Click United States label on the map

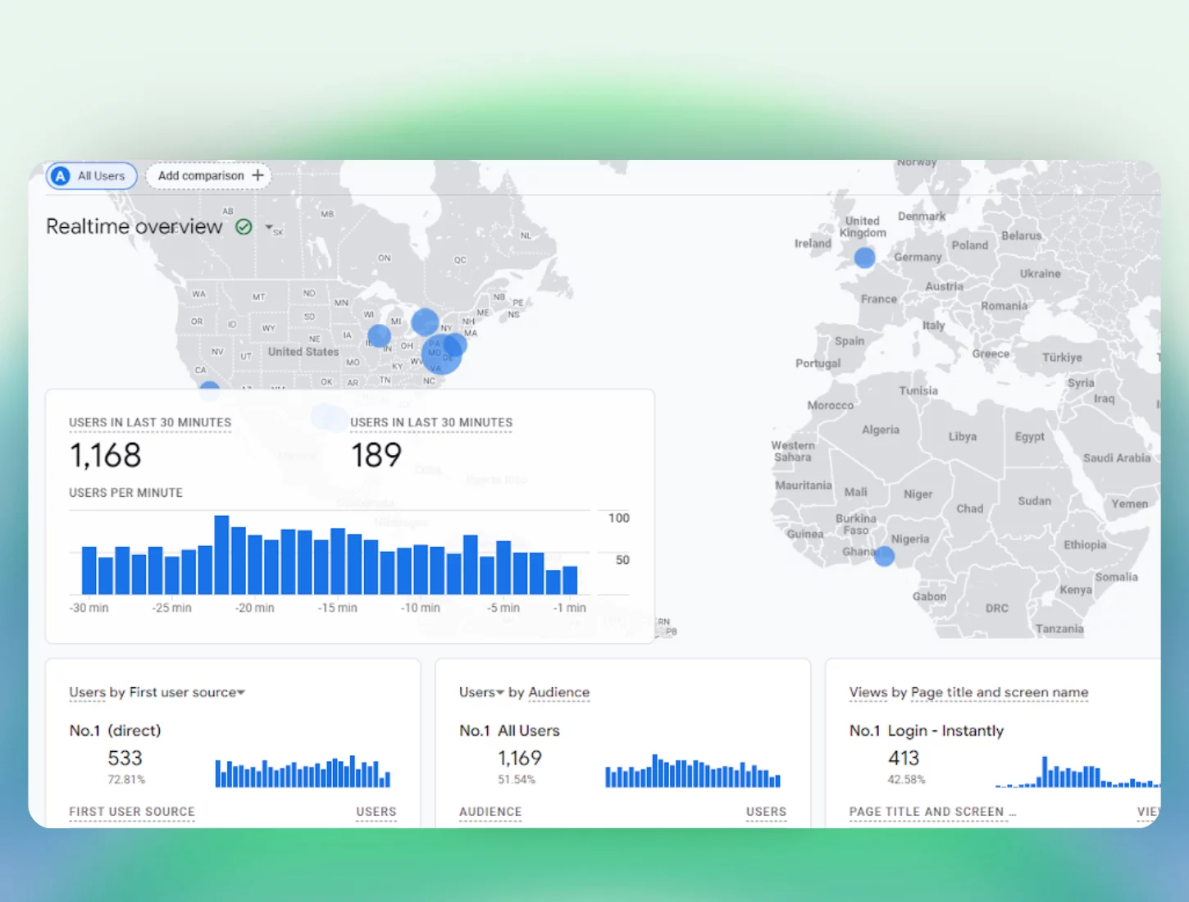pos(303,352)
